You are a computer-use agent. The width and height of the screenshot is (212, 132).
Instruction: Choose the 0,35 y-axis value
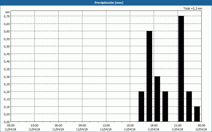[x=7, y=69]
